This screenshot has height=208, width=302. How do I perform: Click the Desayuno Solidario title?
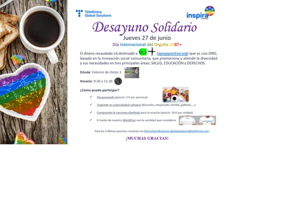click(144, 27)
